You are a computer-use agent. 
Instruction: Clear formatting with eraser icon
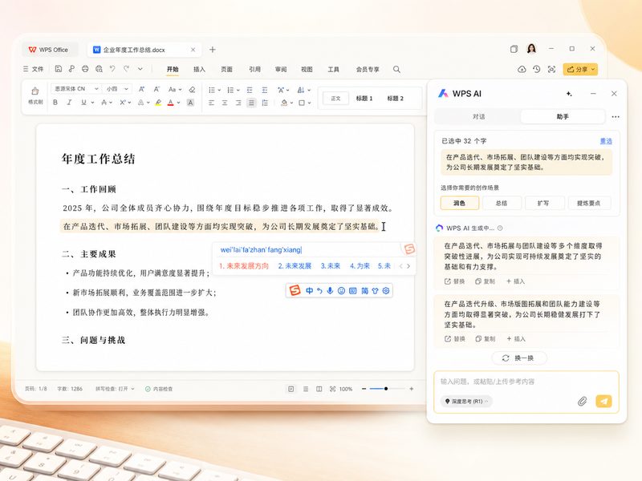point(192,89)
